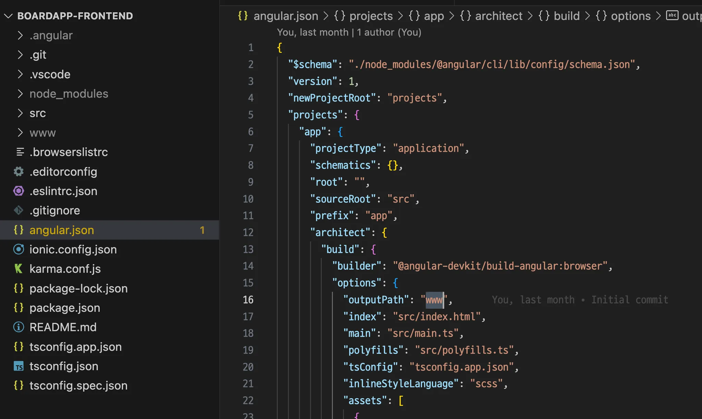Collapse the BOARDAPP-FRONTEND root folder
Viewport: 702px width, 419px height.
click(8, 16)
